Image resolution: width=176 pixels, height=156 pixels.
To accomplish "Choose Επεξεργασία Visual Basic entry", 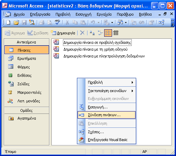I will 107,140.
